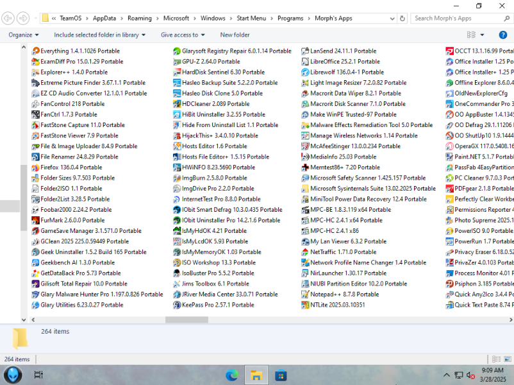Select the HijackThis+ 3.4.0.10 icon
514x385 pixels.
[177, 135]
